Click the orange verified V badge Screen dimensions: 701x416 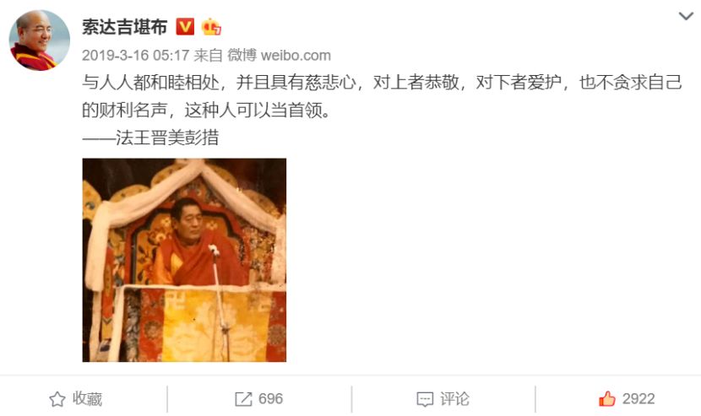pos(185,27)
